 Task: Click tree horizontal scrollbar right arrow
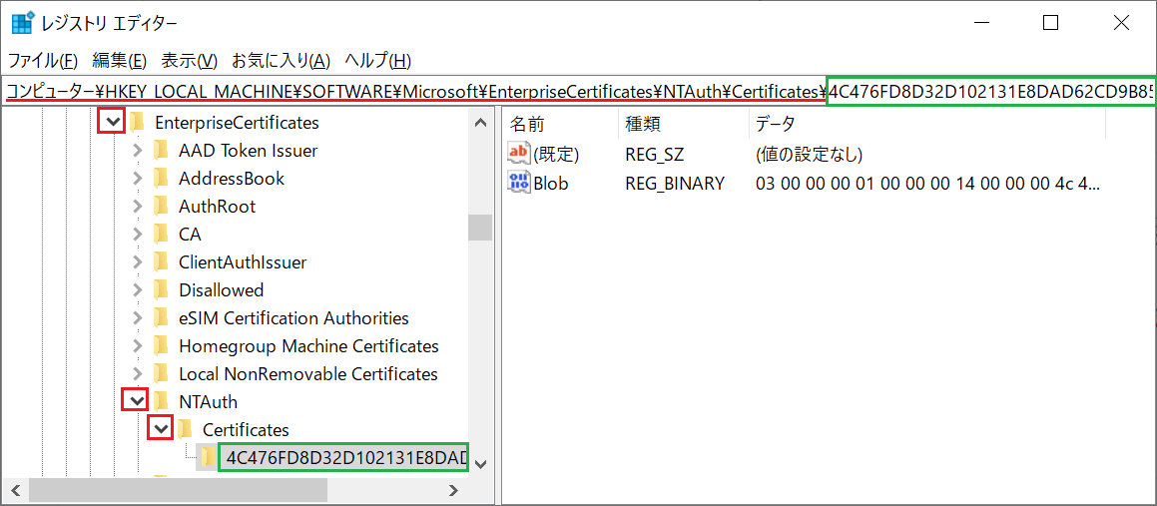pyautogui.click(x=453, y=490)
